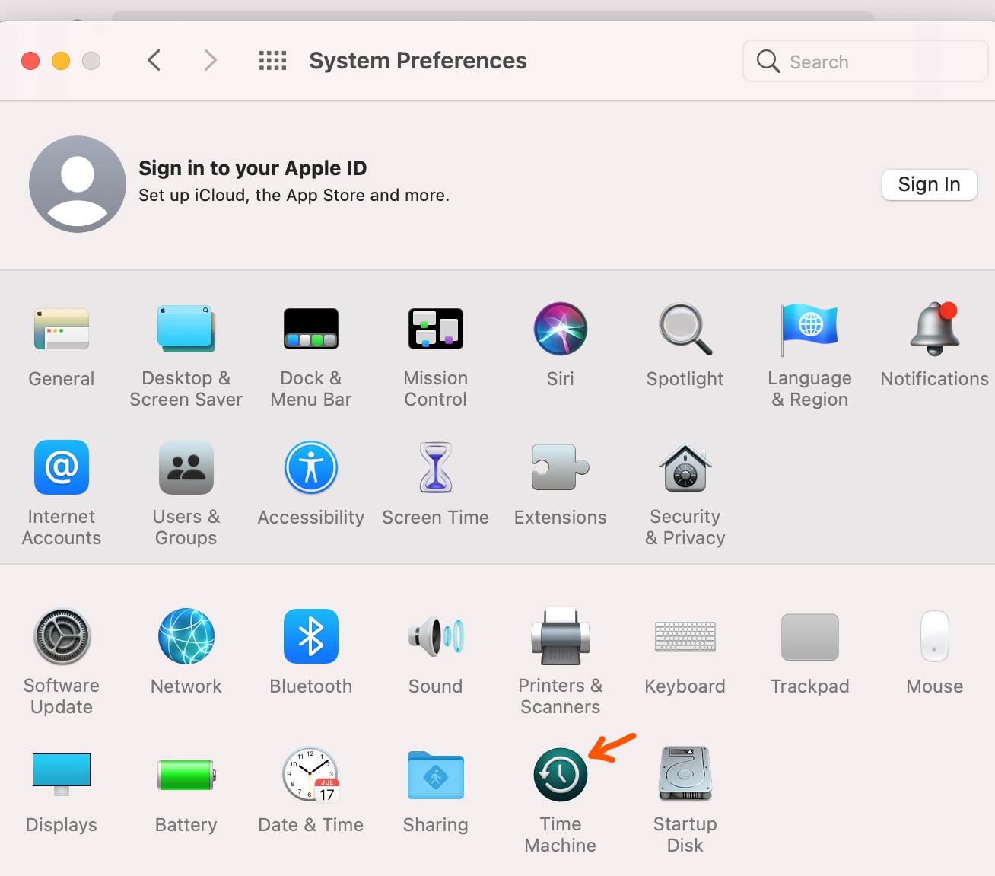
Task: Open the Siri preference pane
Action: pos(561,329)
